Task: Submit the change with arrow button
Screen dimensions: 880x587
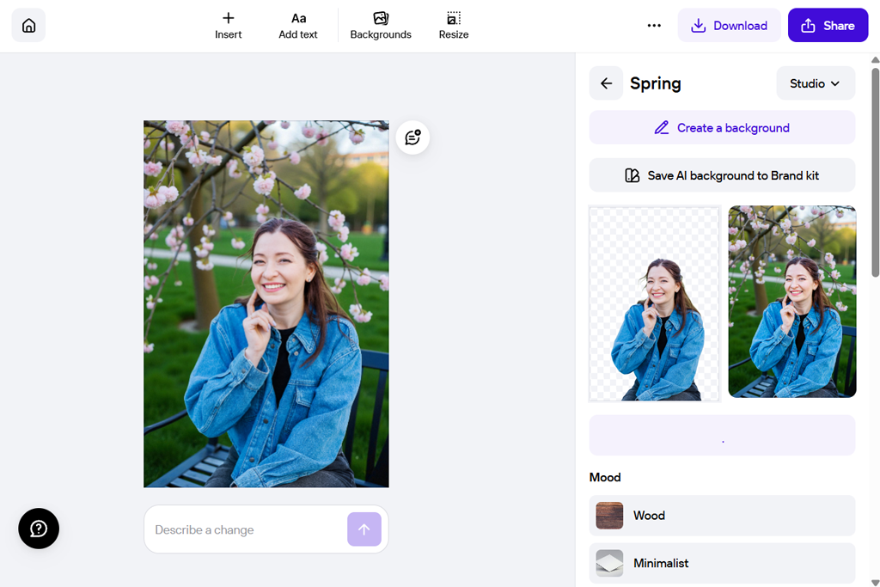Action: 364,529
